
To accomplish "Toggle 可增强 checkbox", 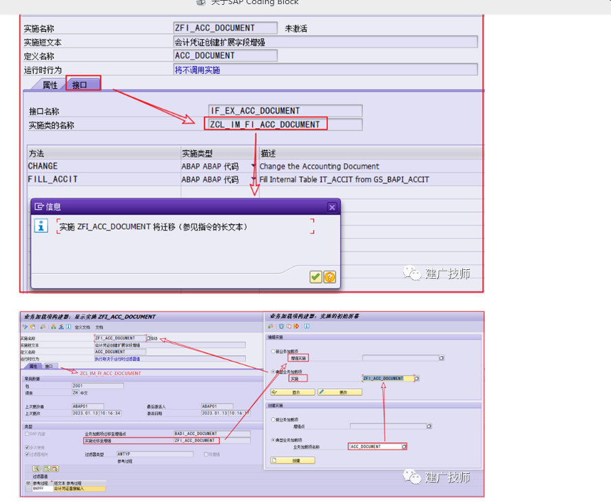I will (206, 454).
